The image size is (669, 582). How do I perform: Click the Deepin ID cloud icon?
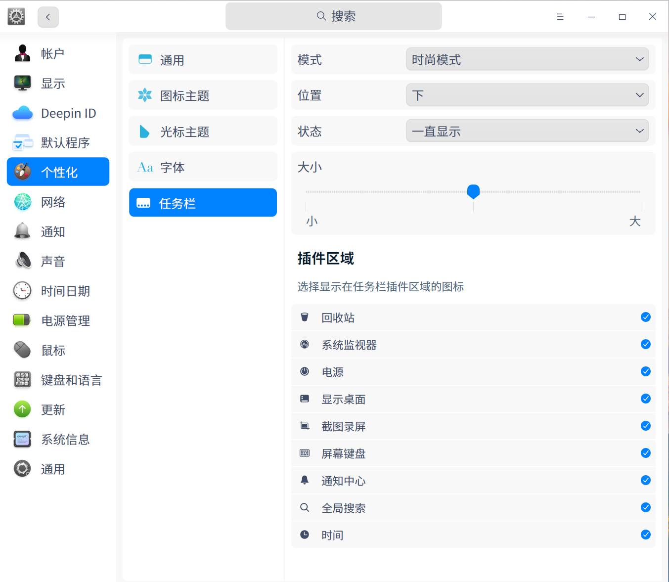[22, 113]
